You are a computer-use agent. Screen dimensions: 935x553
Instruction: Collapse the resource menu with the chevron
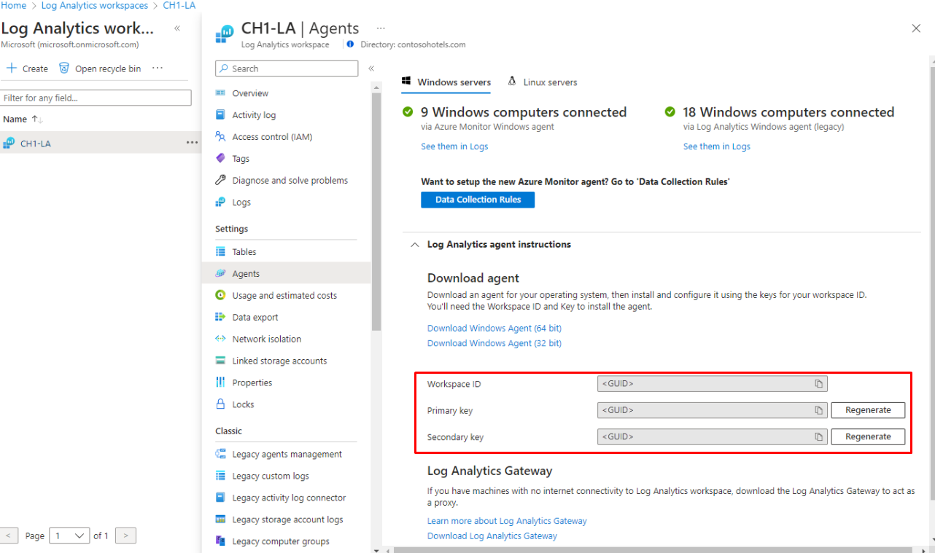point(371,67)
